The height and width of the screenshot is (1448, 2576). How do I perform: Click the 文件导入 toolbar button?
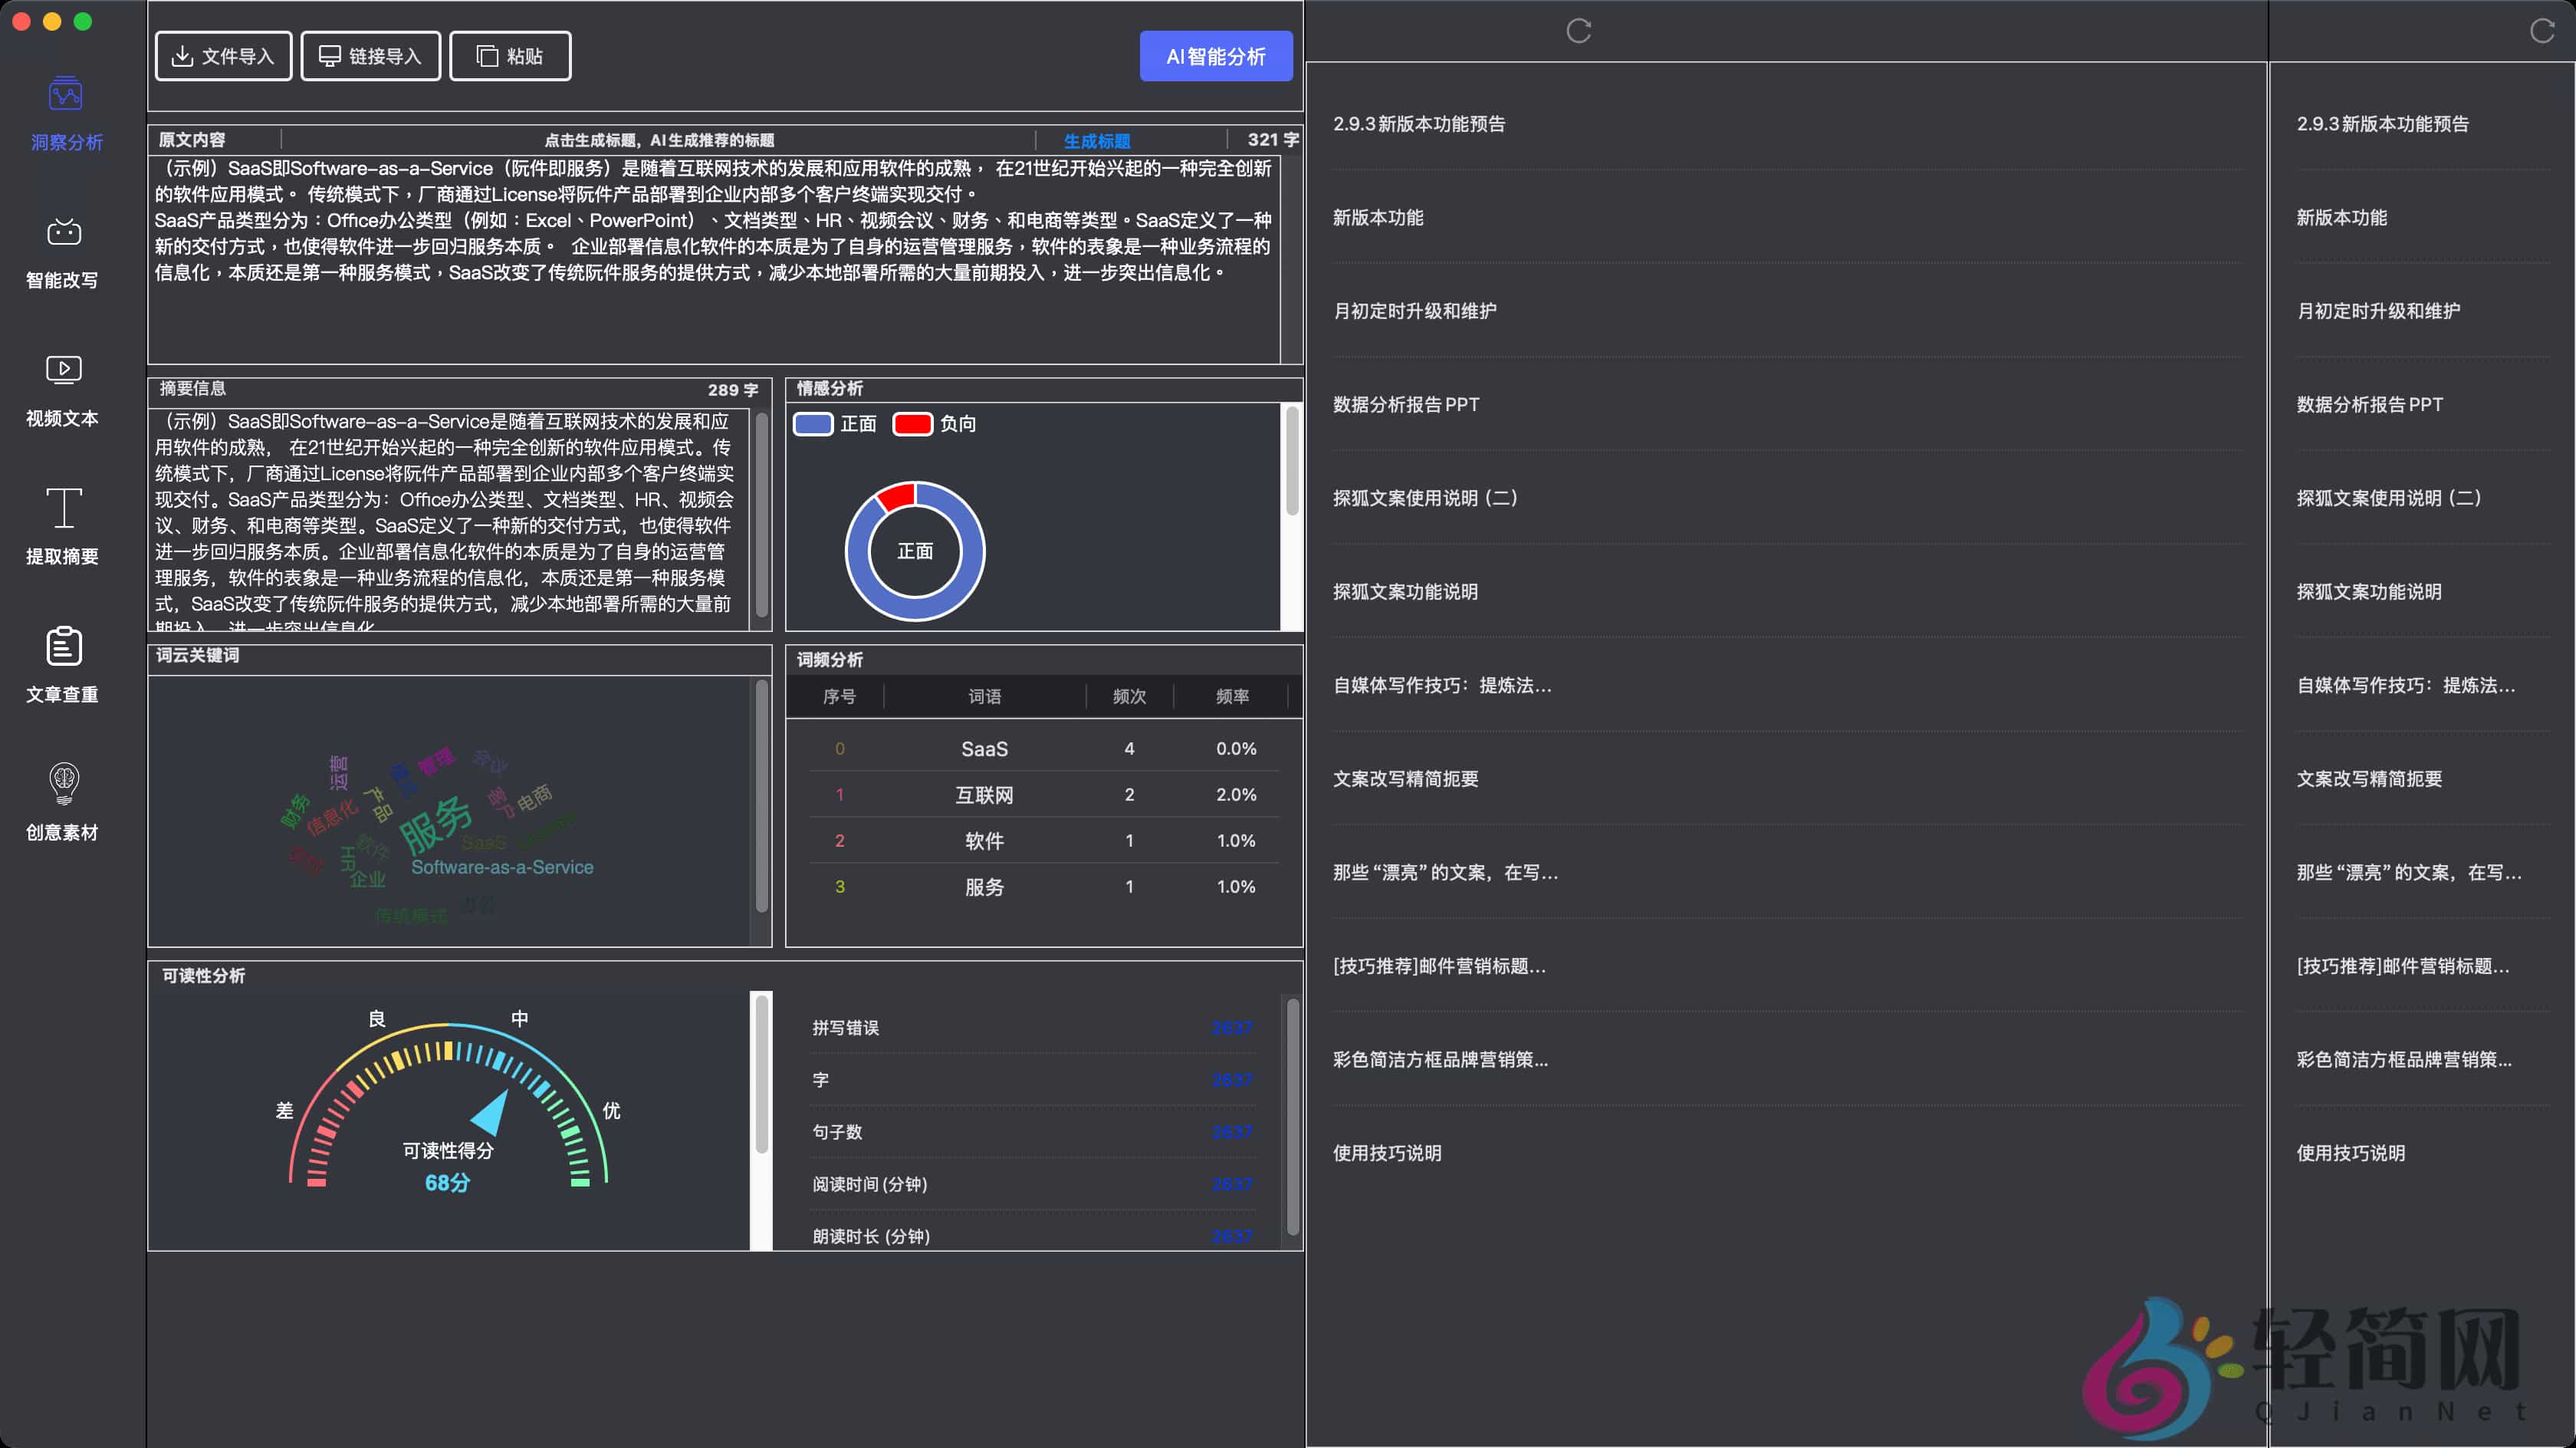pos(222,55)
